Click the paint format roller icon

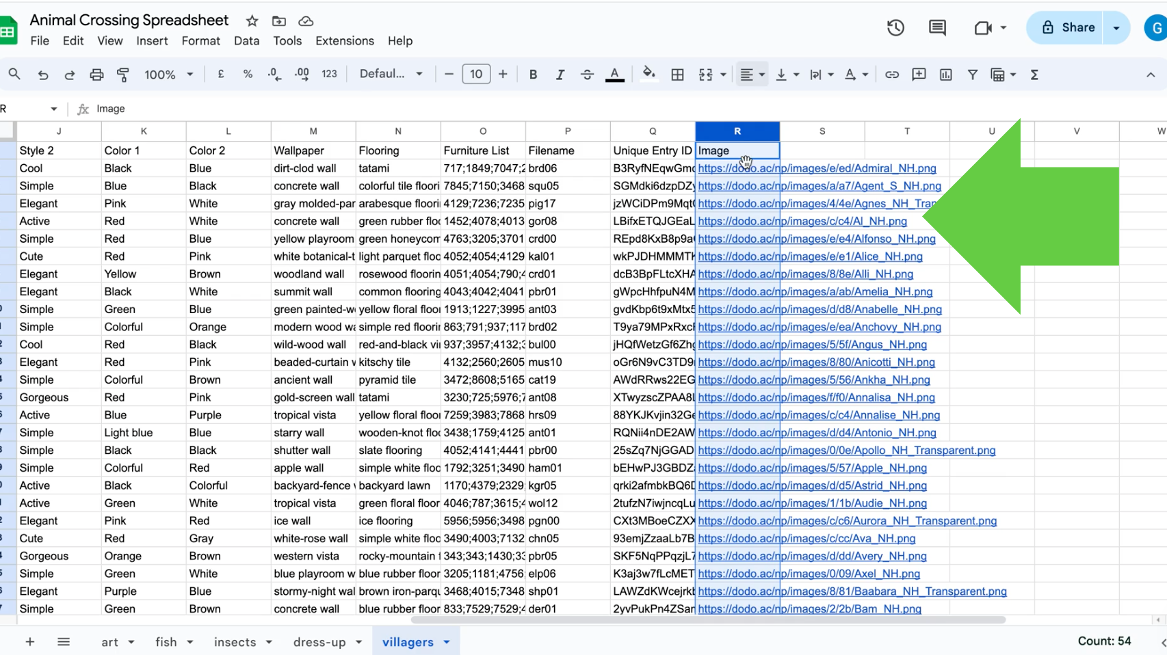[123, 75]
